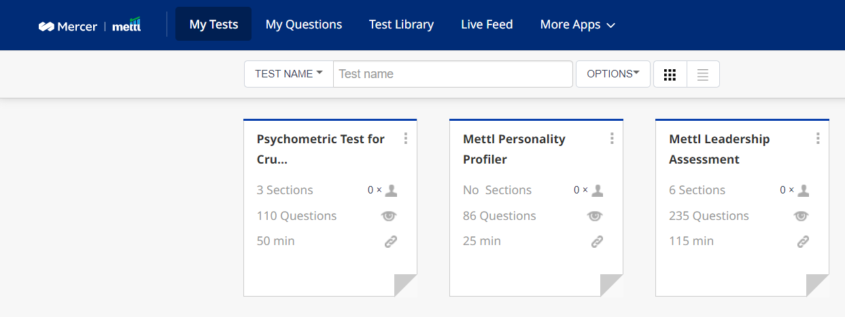
Task: Click the link icon on Mettl Leadership Assessment card
Action: pos(803,242)
